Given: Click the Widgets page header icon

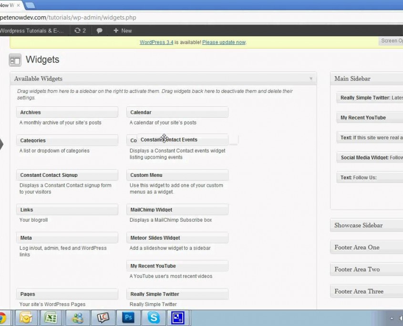Looking at the screenshot, I should tap(15, 60).
